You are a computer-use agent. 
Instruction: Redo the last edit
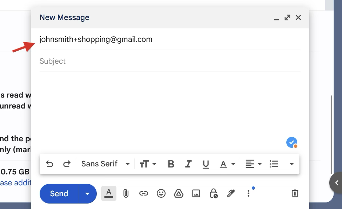(67, 164)
